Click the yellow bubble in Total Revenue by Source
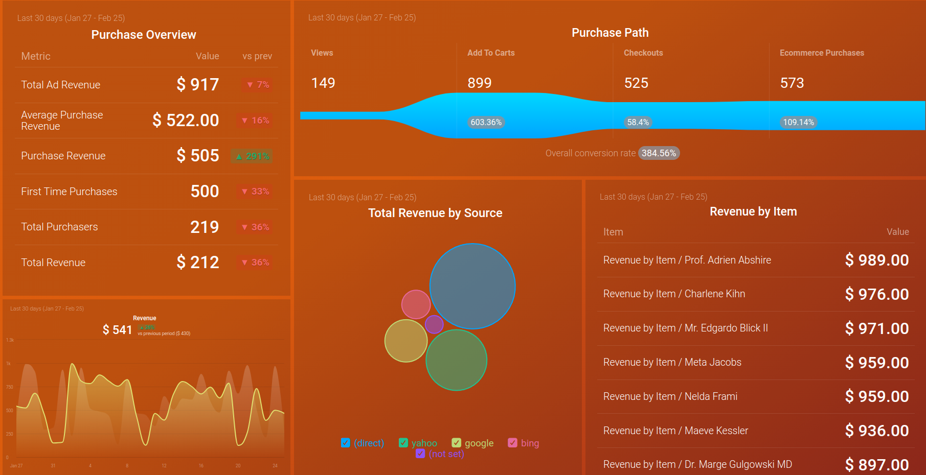This screenshot has width=926, height=475. 406,342
